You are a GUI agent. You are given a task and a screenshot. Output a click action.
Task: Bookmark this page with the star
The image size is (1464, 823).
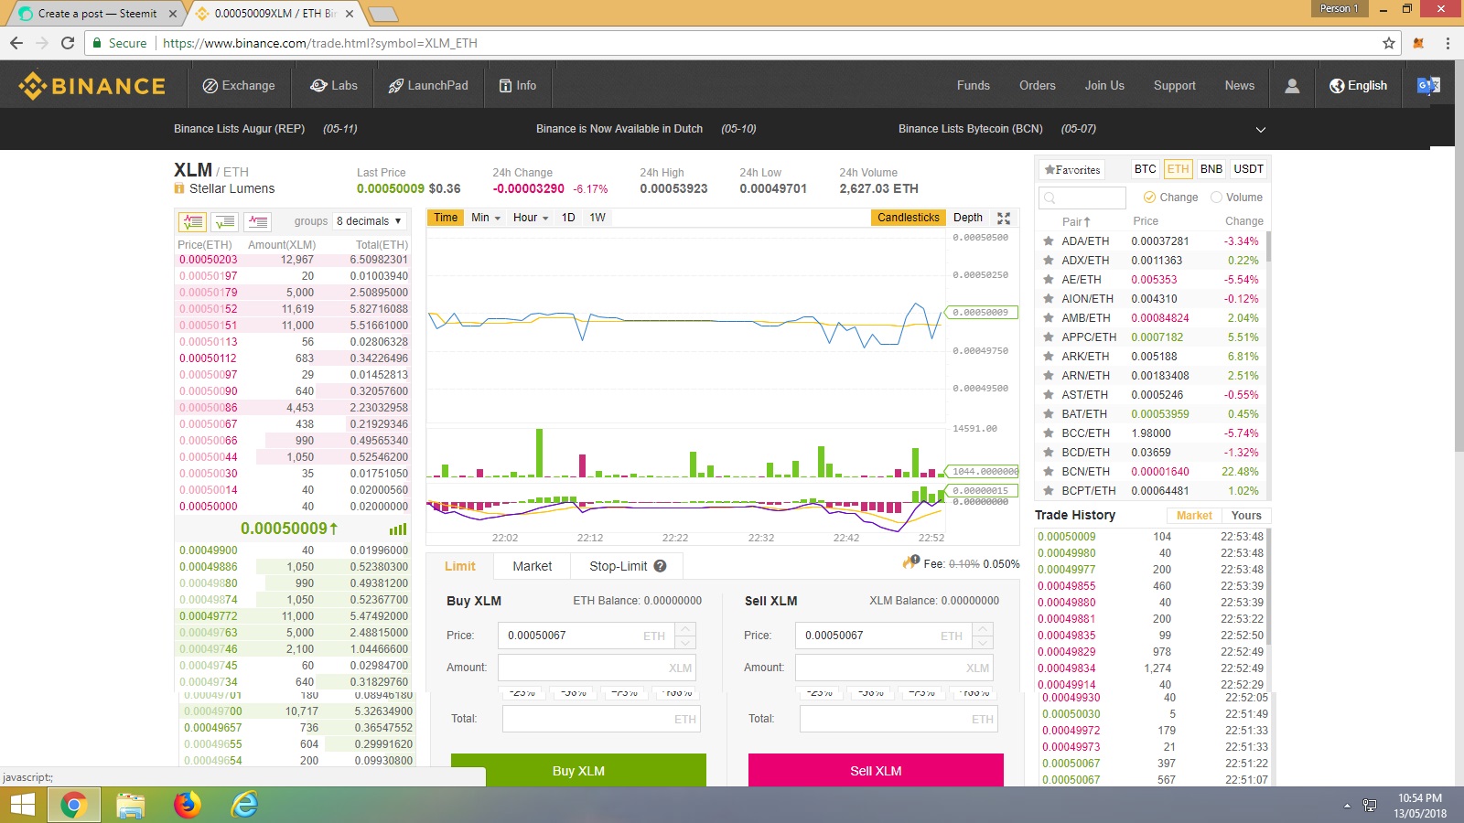pyautogui.click(x=1389, y=43)
